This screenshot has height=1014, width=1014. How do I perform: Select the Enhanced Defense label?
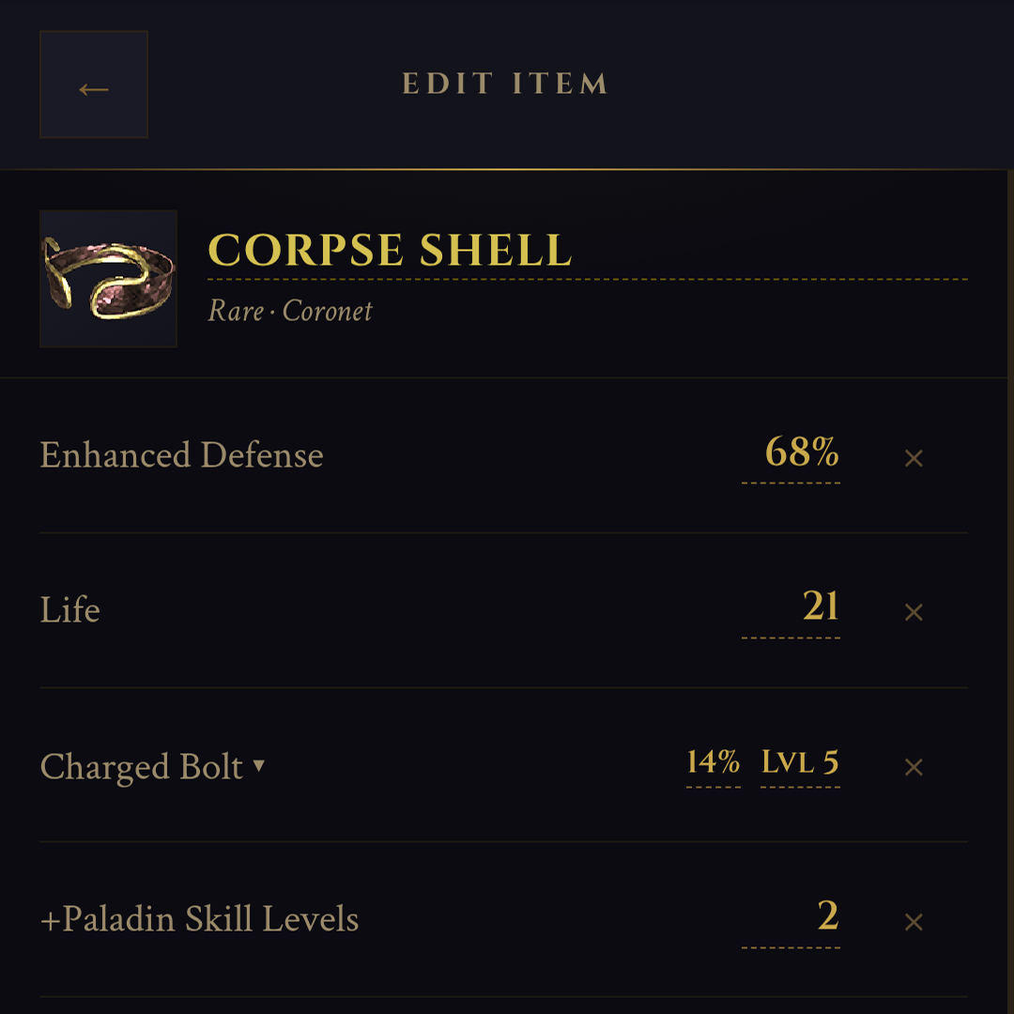pyautogui.click(x=181, y=455)
